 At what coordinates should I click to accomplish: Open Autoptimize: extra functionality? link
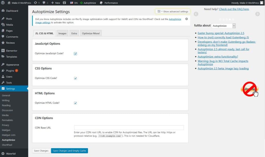click(218, 57)
